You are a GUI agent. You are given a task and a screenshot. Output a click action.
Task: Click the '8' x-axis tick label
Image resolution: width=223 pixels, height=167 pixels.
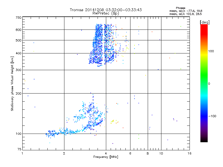(x=148, y=153)
